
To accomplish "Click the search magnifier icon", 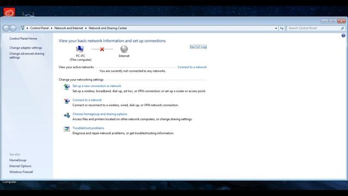I will click(x=343, y=28).
